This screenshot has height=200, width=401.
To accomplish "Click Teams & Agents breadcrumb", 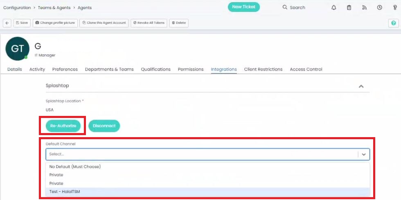I will point(54,8).
